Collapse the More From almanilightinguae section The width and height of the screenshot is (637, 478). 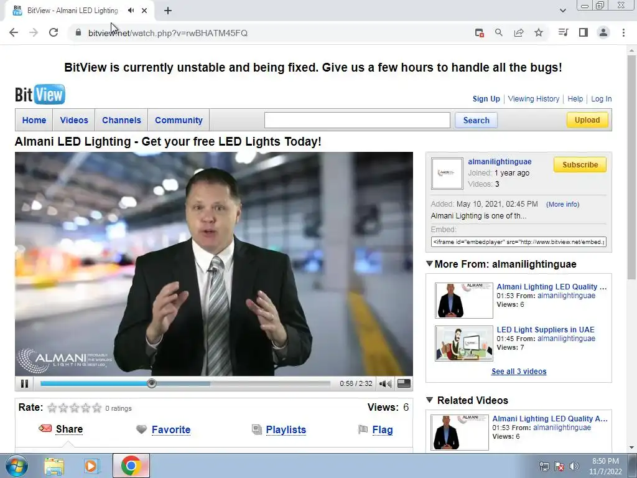[429, 264]
